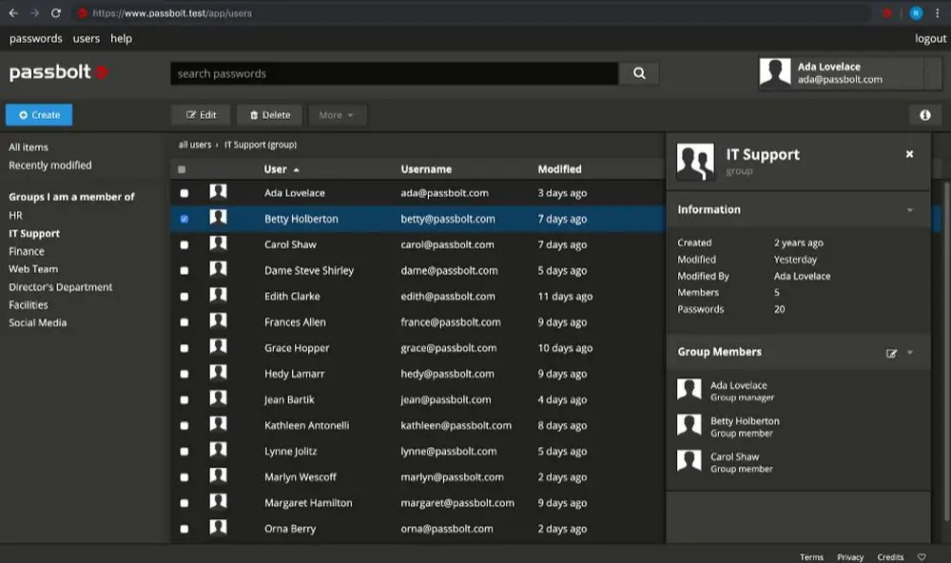Open the browser three-dot menu
Viewport: 951px width, 563px height.
[937, 12]
